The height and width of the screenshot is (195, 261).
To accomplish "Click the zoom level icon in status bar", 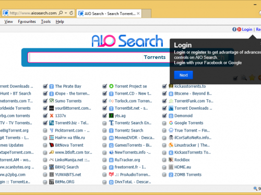I will [255, 188].
